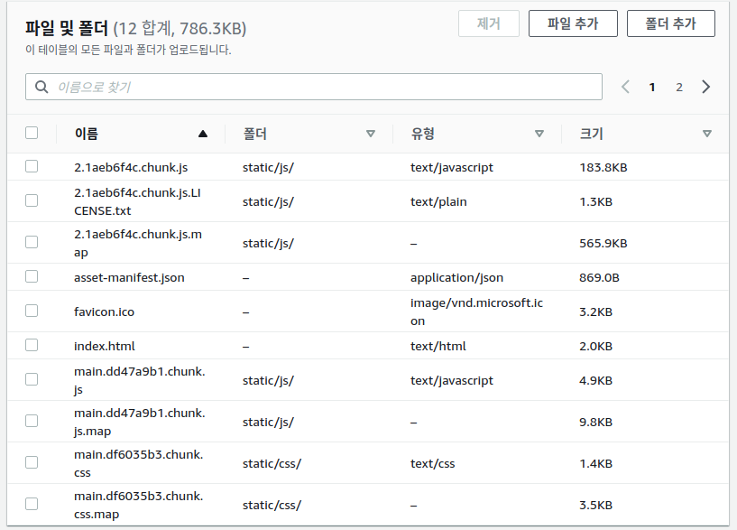The image size is (737, 530).
Task: Click ascending sort arrow on 이름 column
Action: tap(203, 134)
